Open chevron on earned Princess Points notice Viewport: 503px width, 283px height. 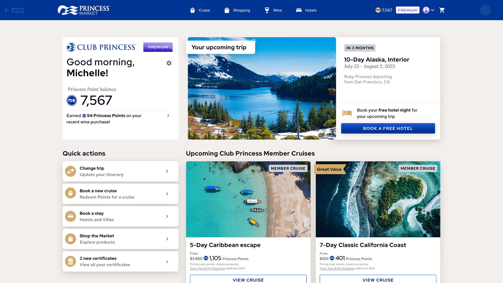168,116
